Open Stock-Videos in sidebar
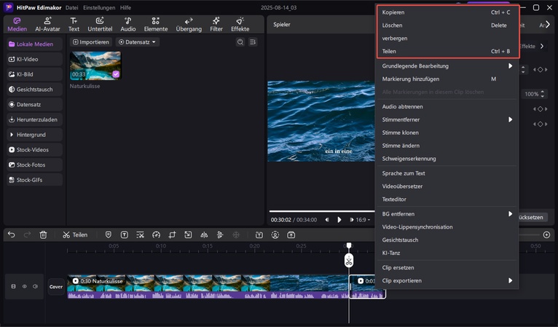 click(34, 150)
